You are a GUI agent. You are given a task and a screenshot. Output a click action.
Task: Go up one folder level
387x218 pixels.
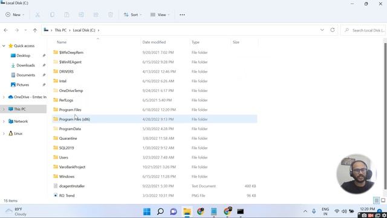(x=35, y=30)
